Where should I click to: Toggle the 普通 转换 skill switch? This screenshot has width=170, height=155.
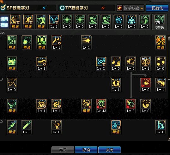160,22
